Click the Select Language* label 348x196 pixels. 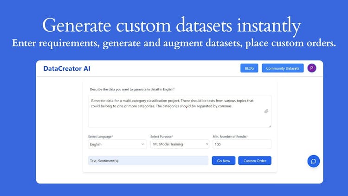pyautogui.click(x=100, y=137)
